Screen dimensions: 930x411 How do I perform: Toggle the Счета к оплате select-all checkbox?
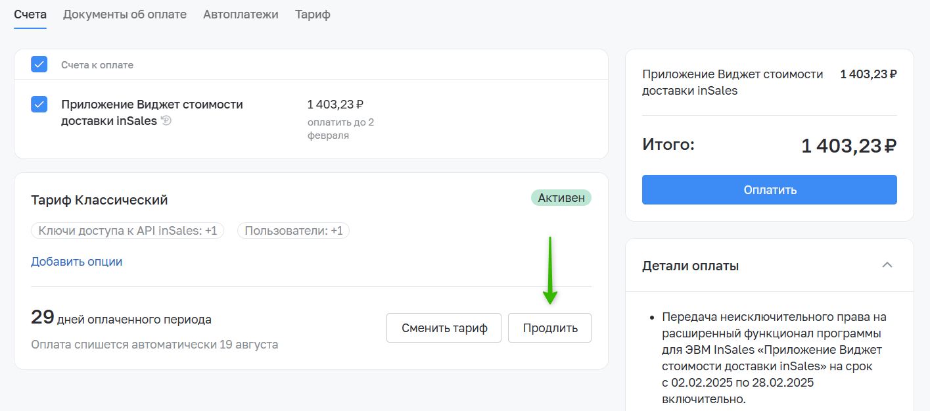39,64
